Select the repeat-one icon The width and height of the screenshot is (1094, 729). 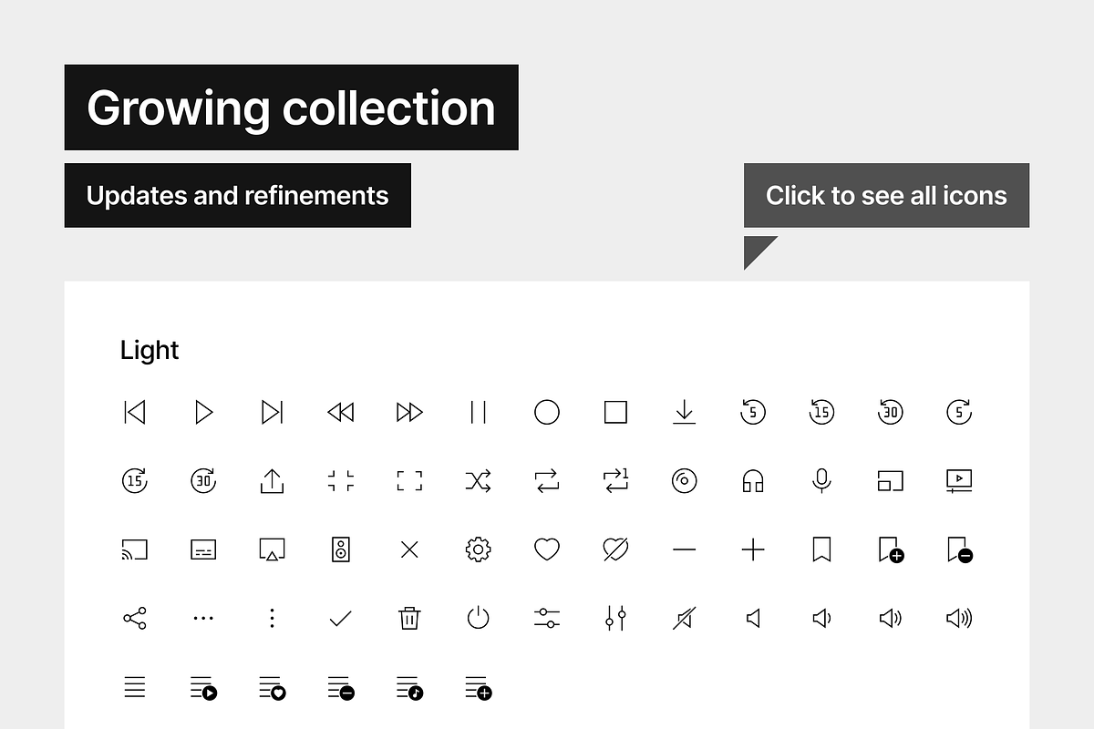pyautogui.click(x=615, y=480)
